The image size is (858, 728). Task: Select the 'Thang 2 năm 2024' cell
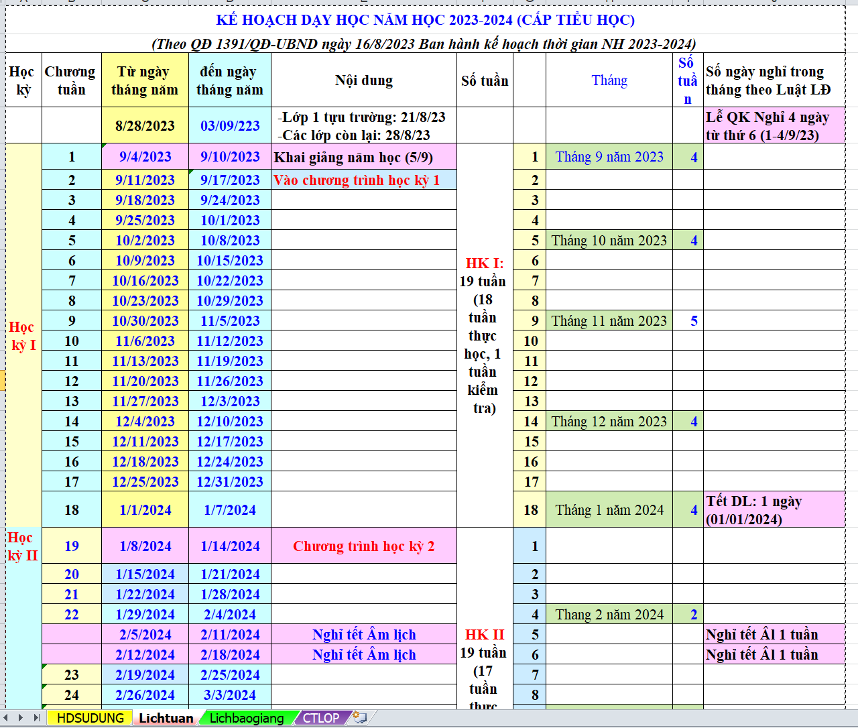(609, 614)
